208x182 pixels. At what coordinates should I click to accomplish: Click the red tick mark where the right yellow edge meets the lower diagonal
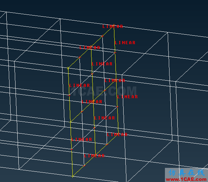coord(117,107)
